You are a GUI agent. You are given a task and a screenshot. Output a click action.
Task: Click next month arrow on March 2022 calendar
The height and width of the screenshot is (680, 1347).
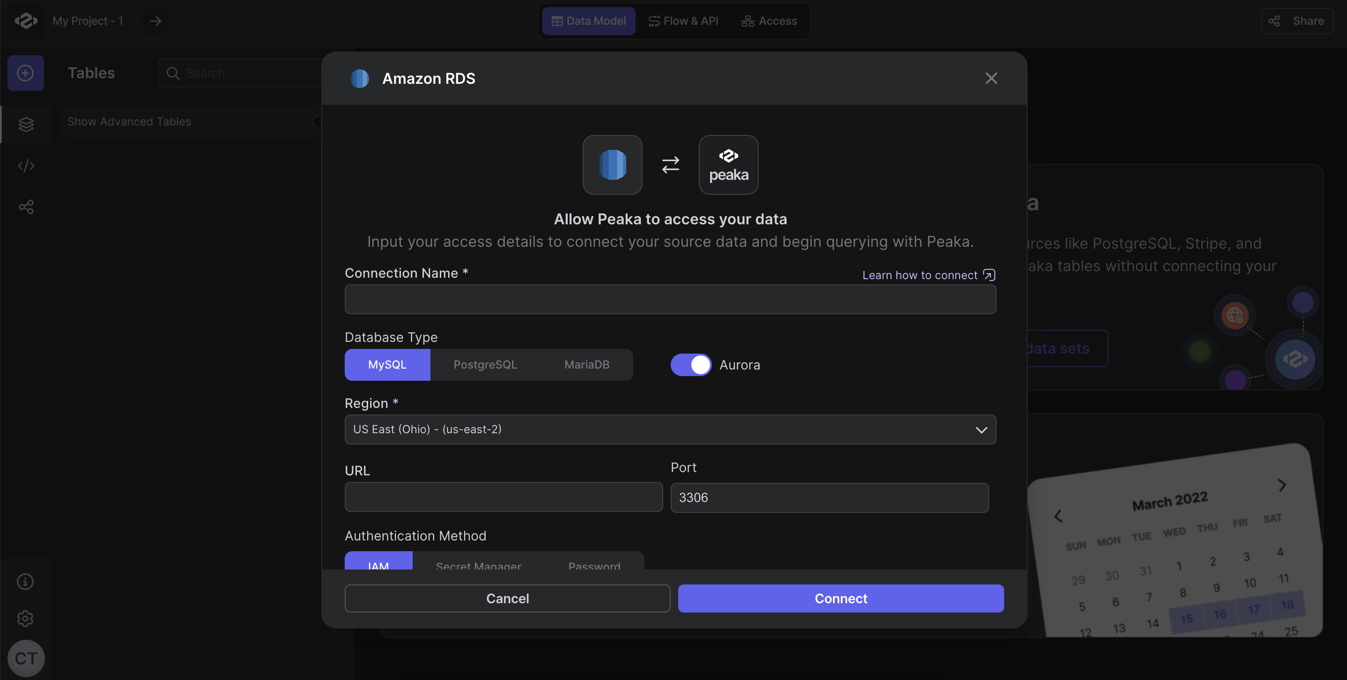[1281, 485]
